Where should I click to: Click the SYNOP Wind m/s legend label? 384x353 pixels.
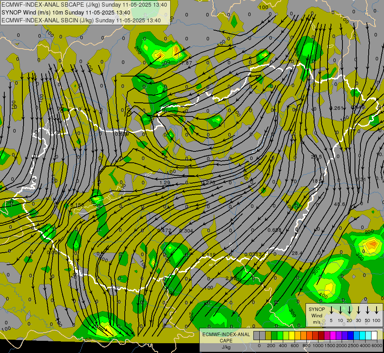[x=317, y=315]
